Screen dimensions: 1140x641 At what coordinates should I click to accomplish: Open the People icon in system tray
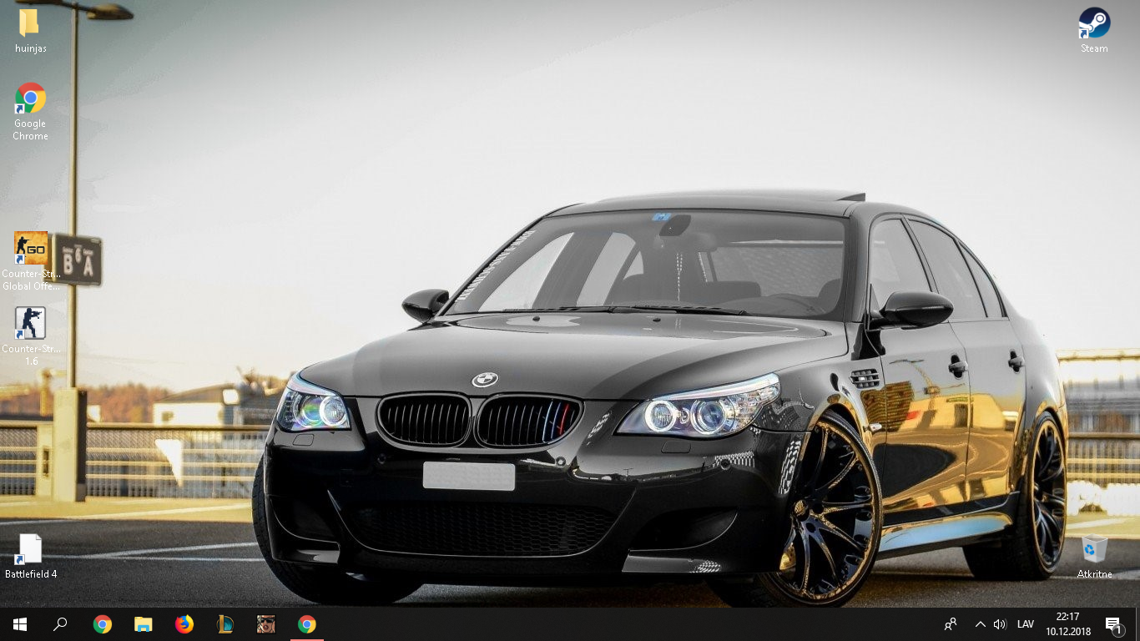click(x=950, y=624)
